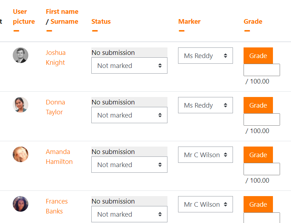Collapse the Grade column
Image resolution: width=291 pixels, height=223 pixels.
click(x=247, y=31)
